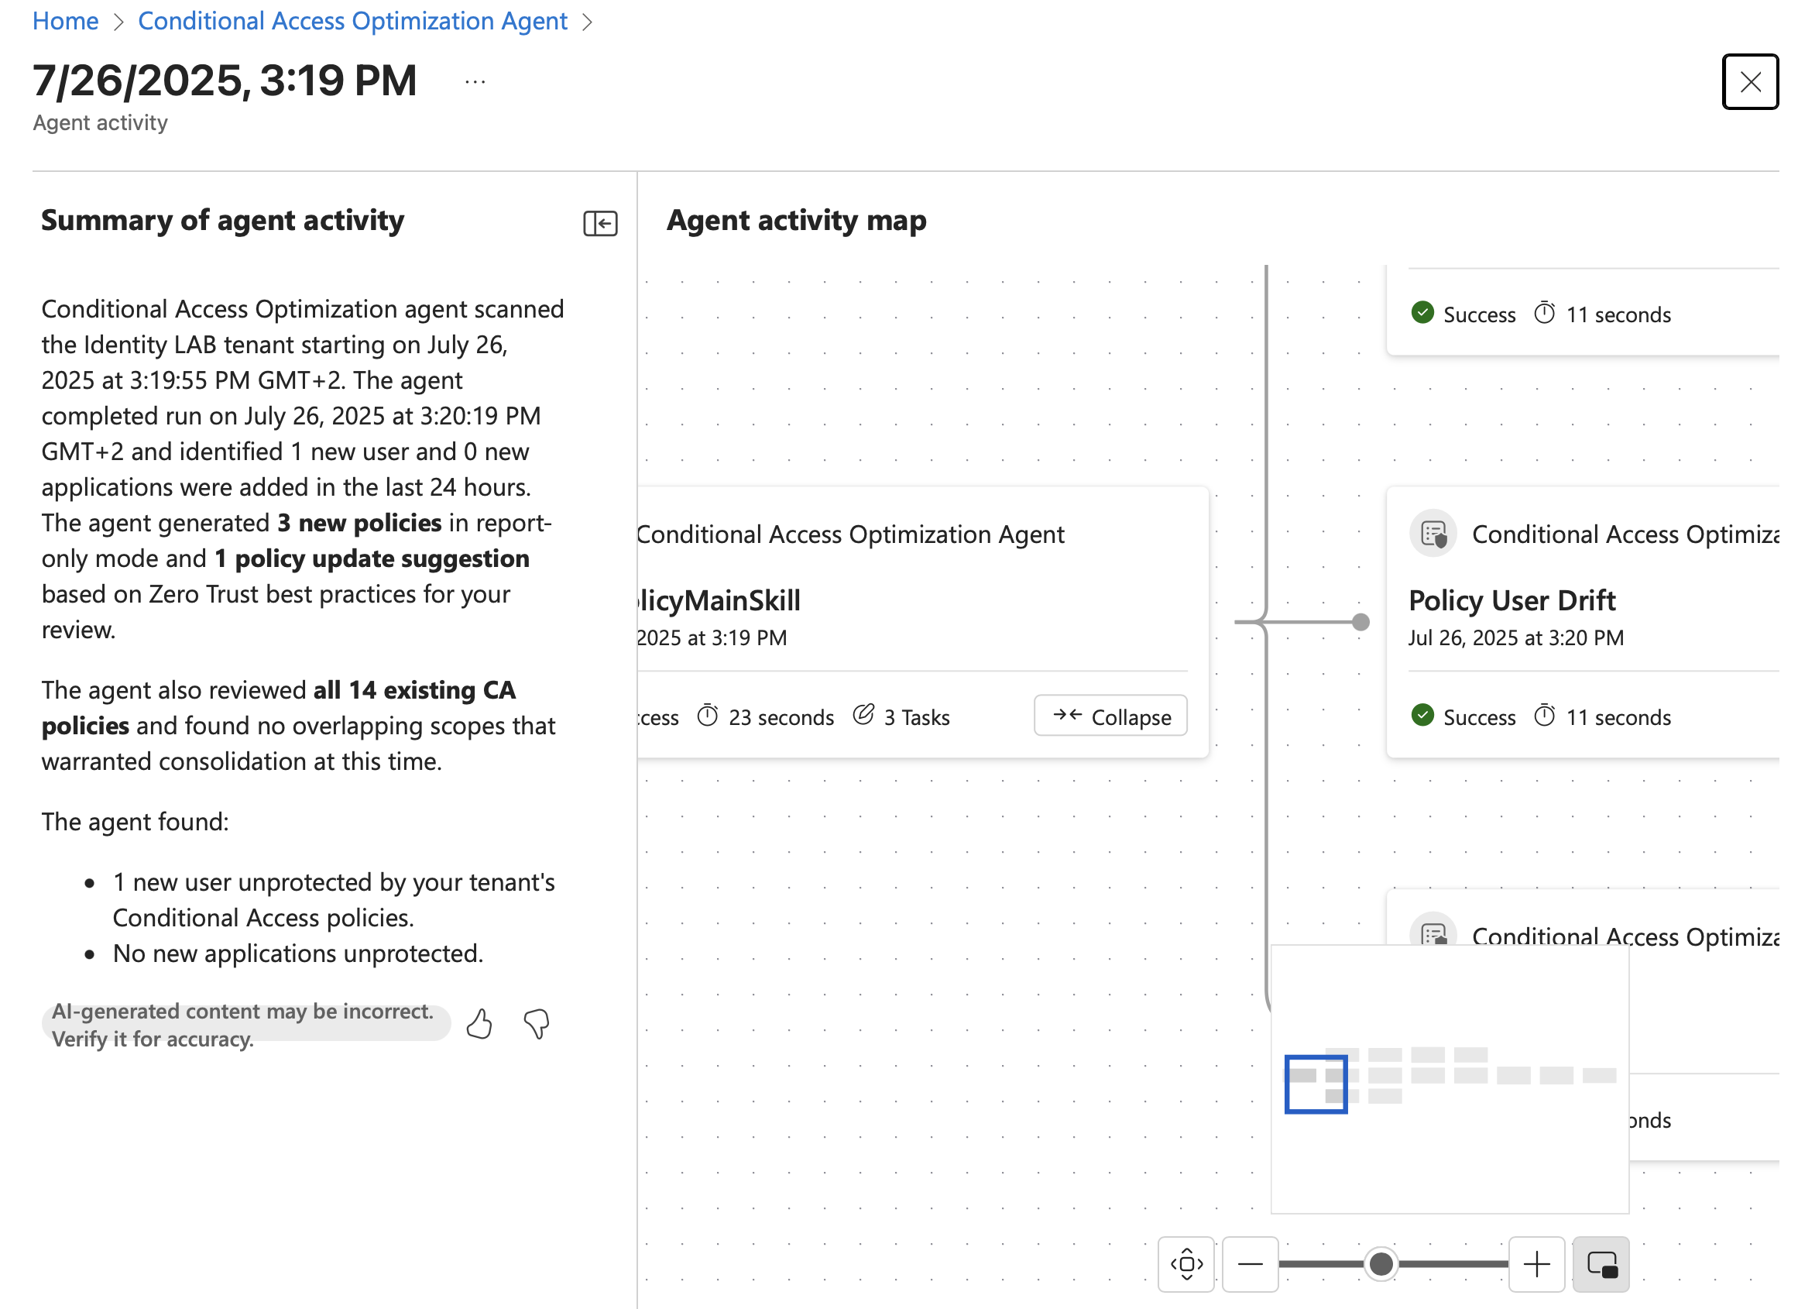Click the Policy User Drift agent icon
The height and width of the screenshot is (1309, 1798).
[1433, 534]
